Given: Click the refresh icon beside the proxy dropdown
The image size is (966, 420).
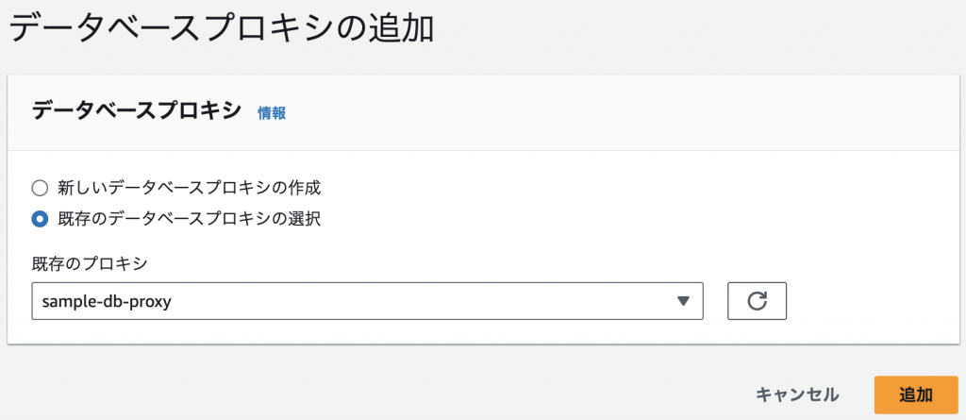Looking at the screenshot, I should click(757, 301).
